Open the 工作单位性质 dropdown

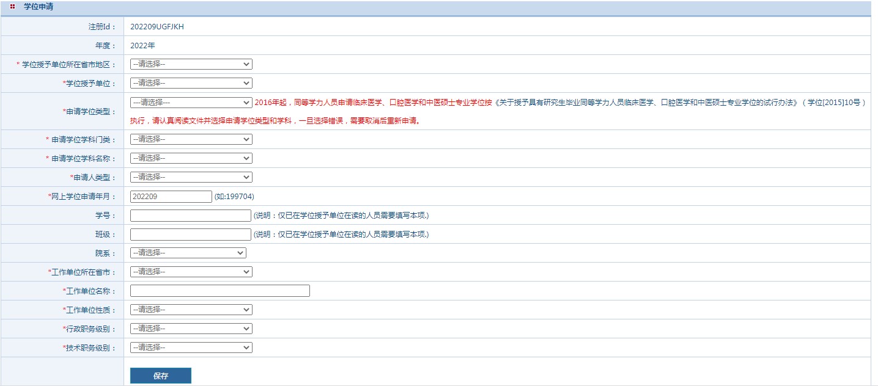[191, 310]
